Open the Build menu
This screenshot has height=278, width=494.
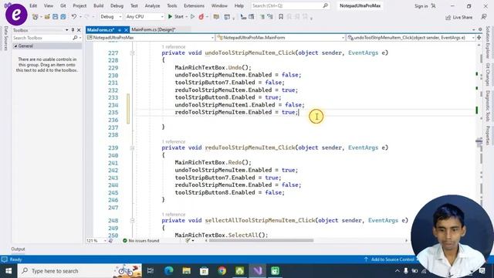point(98,5)
